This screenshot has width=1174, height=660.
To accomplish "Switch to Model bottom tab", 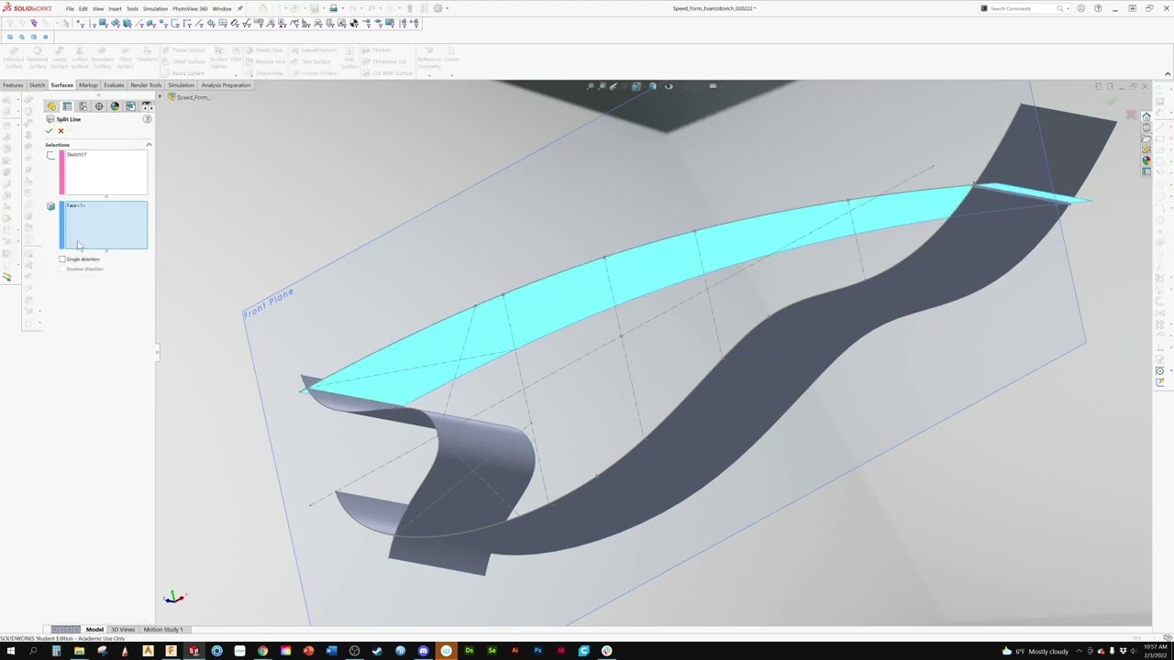I will (x=94, y=630).
